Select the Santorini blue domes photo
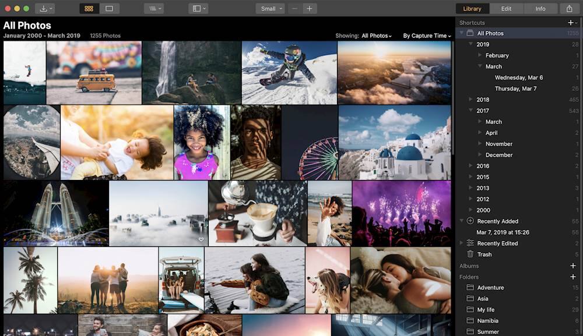The width and height of the screenshot is (583, 336). click(395, 142)
